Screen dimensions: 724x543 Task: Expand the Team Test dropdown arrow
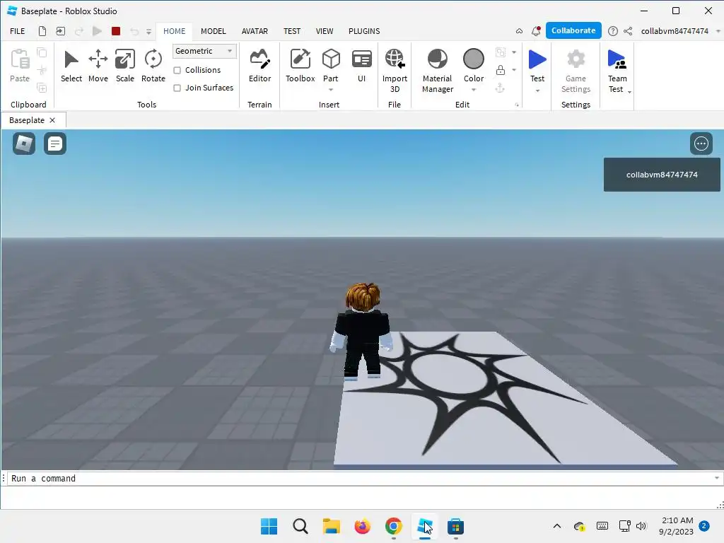click(629, 92)
